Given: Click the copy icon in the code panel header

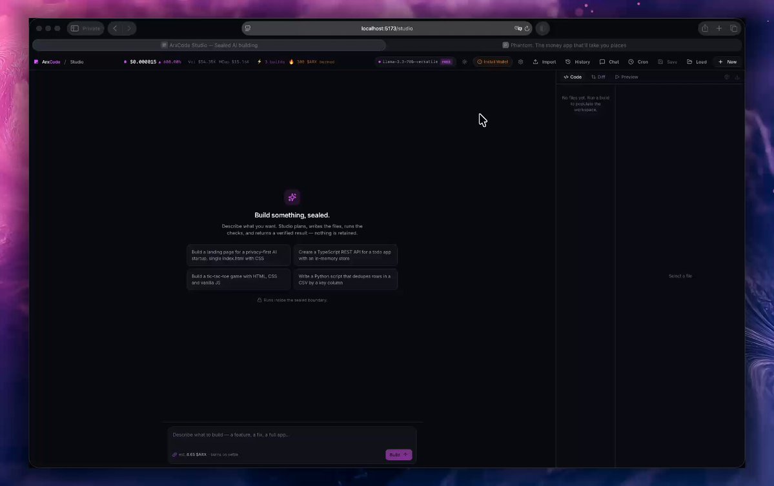Looking at the screenshot, I should pos(727,77).
